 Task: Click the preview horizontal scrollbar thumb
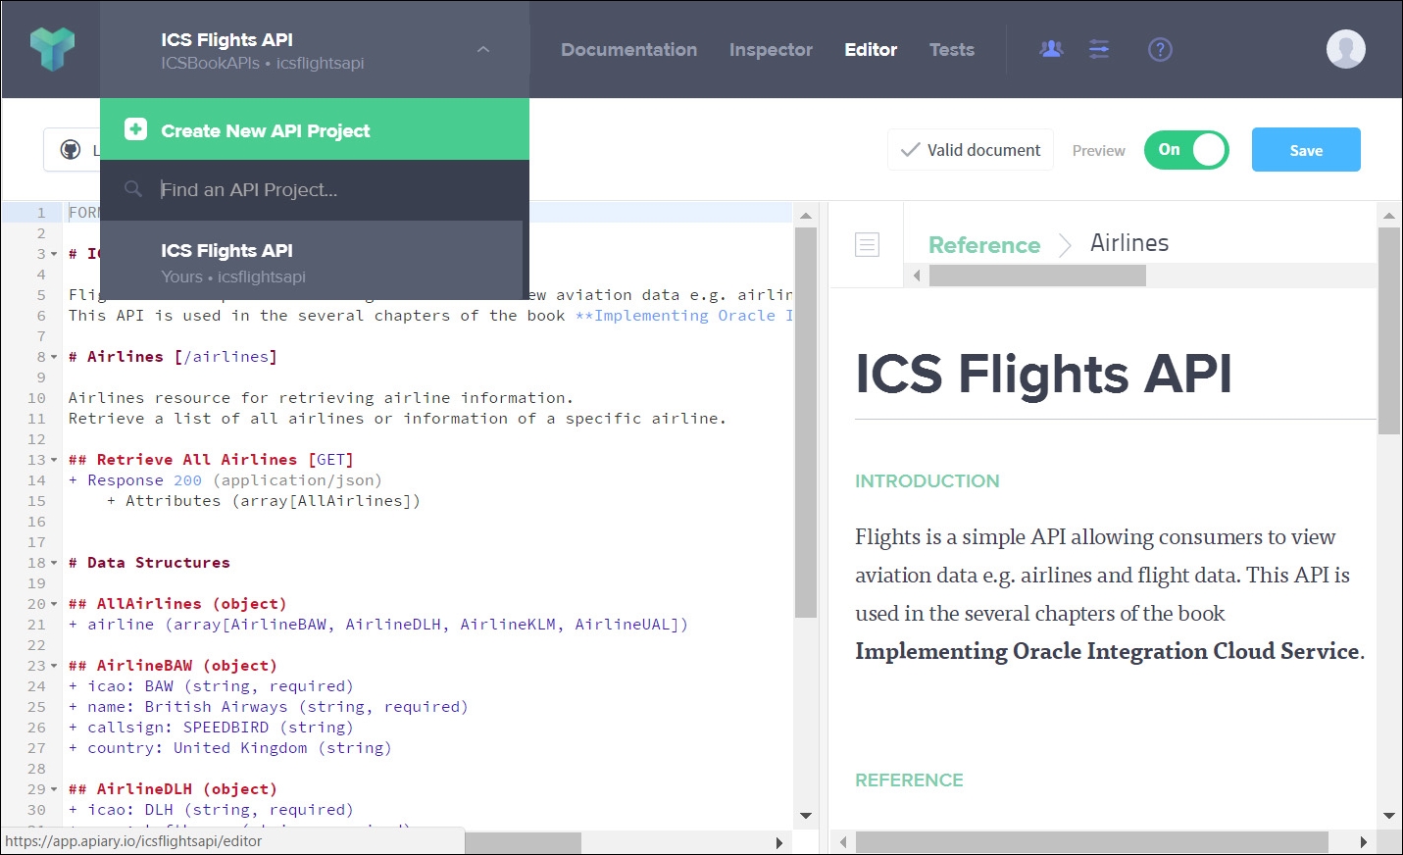pos(1092,842)
